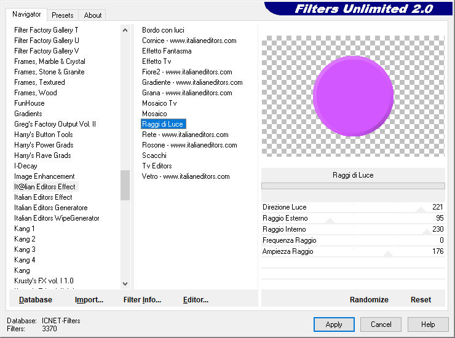
Task: Click the Apply button
Action: point(334,324)
